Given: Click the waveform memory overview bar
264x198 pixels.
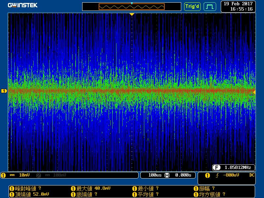Looking at the screenshot, I should (x=131, y=7).
